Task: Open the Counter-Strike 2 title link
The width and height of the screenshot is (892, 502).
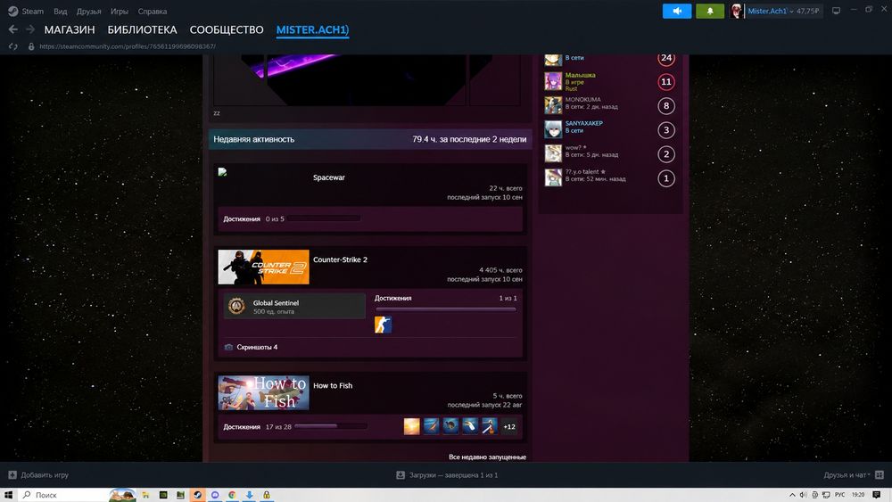Action: 340,259
